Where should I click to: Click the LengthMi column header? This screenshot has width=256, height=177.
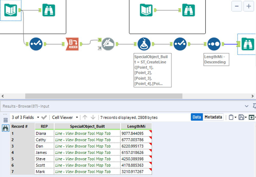pyautogui.click(x=136, y=126)
